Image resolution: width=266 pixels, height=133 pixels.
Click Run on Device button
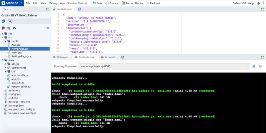(x=132, y=3)
